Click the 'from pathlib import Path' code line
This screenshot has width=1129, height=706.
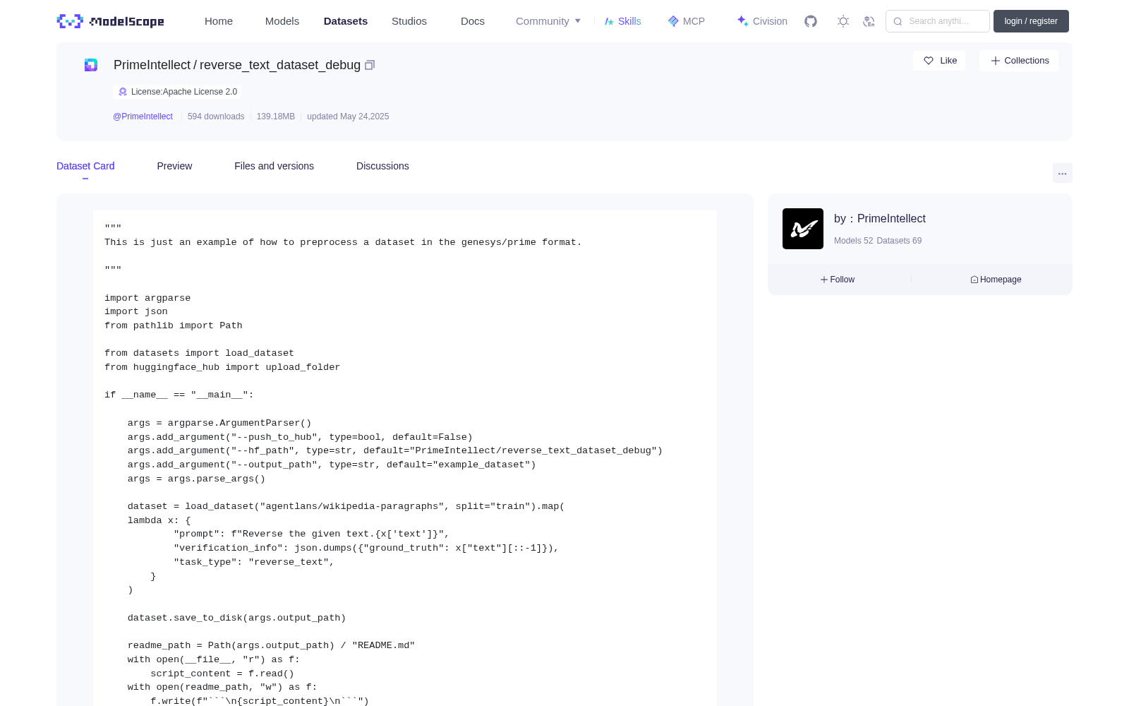174,325
